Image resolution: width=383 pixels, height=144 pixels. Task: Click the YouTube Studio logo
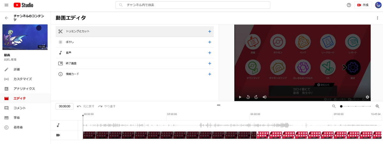tap(24, 5)
